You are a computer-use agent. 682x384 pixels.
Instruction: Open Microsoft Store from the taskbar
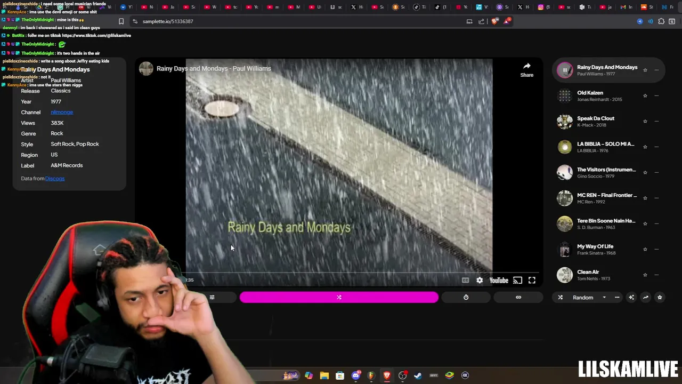coord(340,375)
